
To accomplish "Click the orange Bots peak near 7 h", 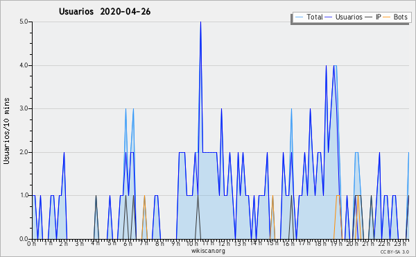I will coord(144,196).
